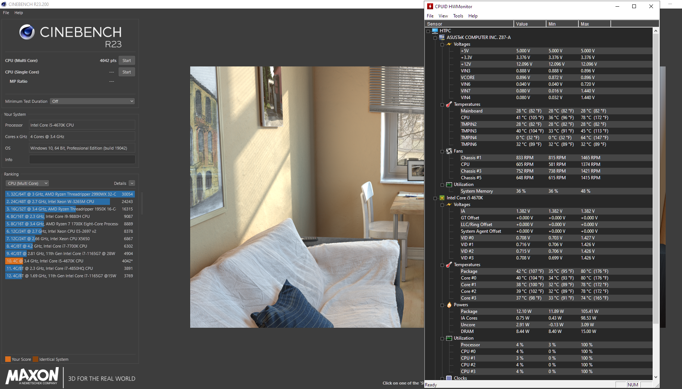Viewport: 682px width, 389px height.
Task: Click the motherboard Temperatures thermometer icon
Action: click(x=449, y=104)
